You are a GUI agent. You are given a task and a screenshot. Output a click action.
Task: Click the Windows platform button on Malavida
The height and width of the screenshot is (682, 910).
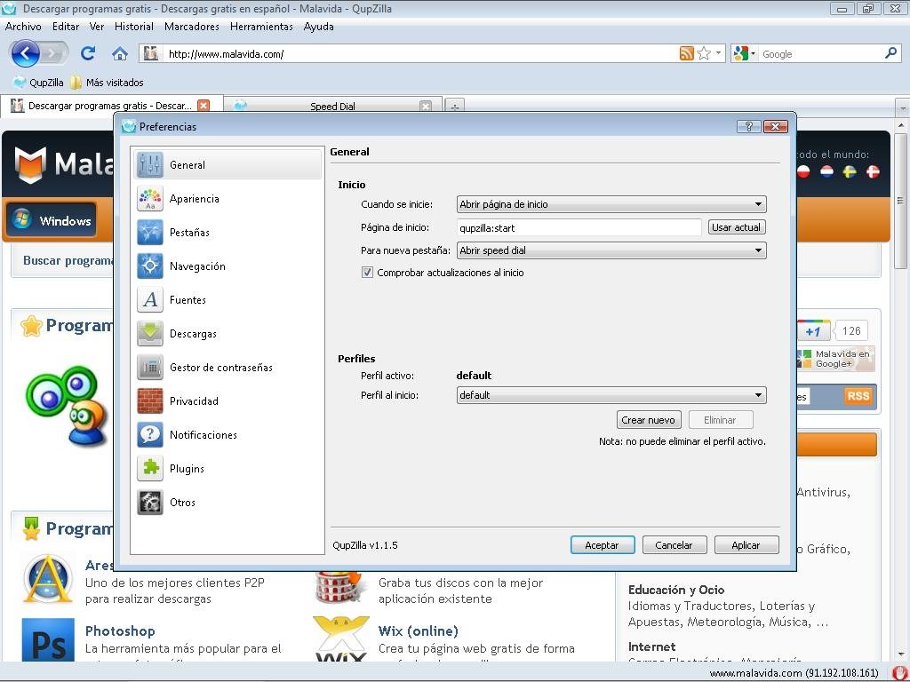pyautogui.click(x=51, y=220)
